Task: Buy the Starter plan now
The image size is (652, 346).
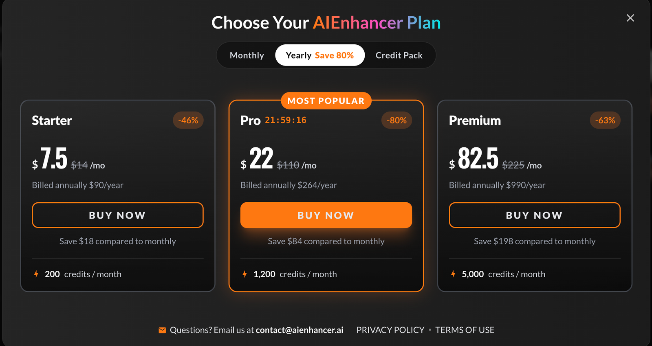Action: pyautogui.click(x=118, y=215)
